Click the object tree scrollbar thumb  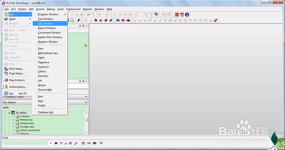pyautogui.click(x=86, y=120)
